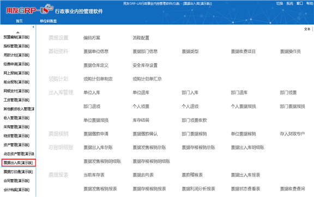314x197 pixels.
Task: Open 安全库存设置 link
Action: click(145, 65)
